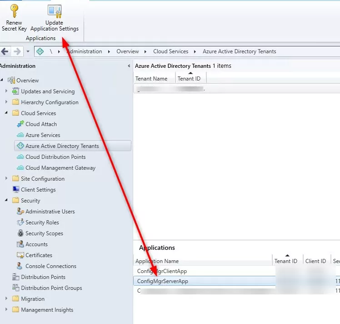This screenshot has width=340, height=324.
Task: Click the Cloud Attach icon
Action: pyautogui.click(x=20, y=124)
